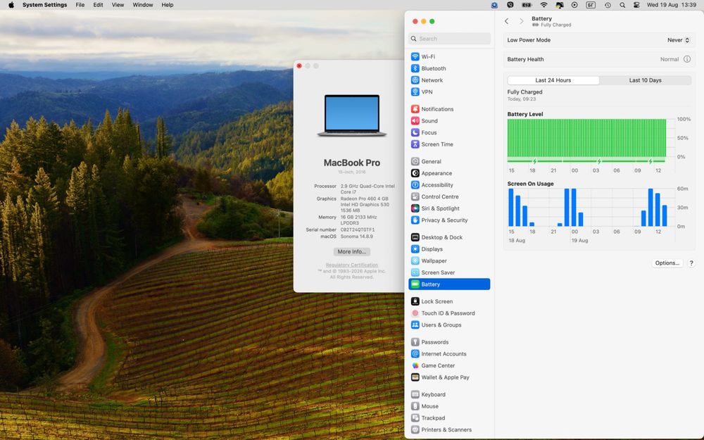Screen dimensions: 704x440
Task: Open Notifications settings
Action: (x=449, y=109)
